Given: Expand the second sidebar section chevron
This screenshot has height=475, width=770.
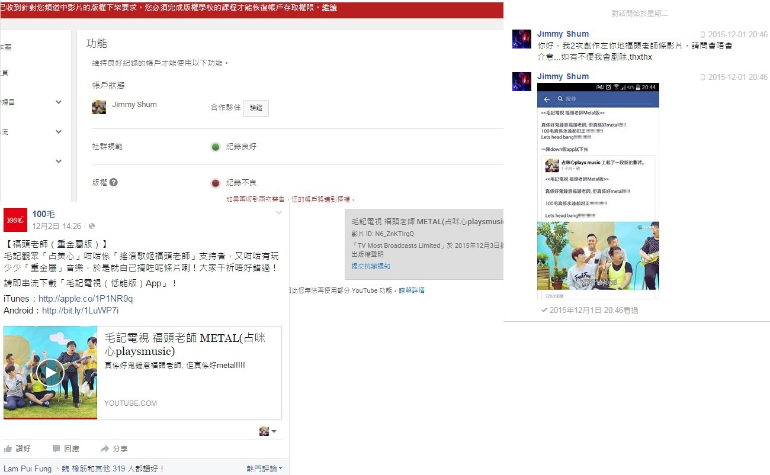Looking at the screenshot, I should click(59, 132).
